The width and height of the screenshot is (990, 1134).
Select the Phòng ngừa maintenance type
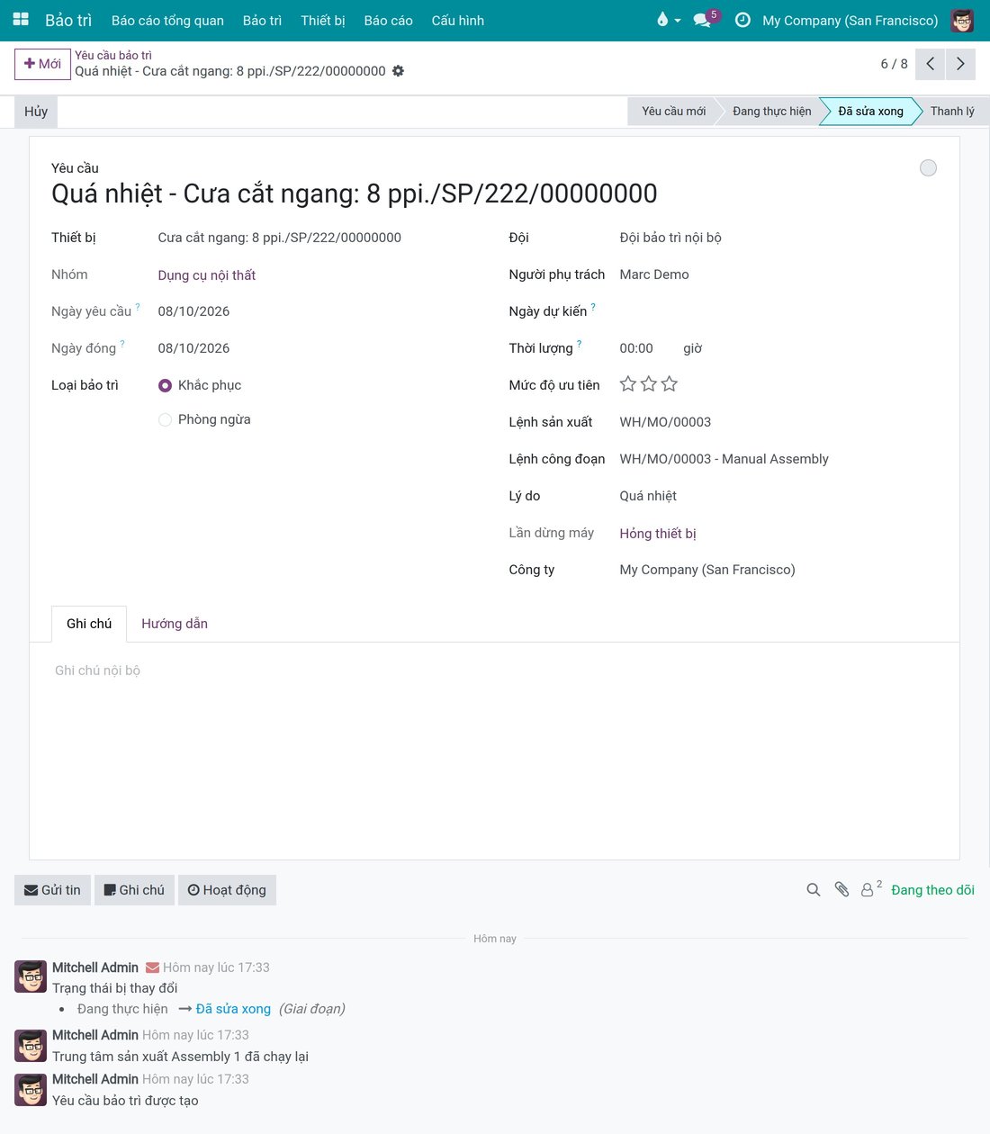(x=165, y=419)
